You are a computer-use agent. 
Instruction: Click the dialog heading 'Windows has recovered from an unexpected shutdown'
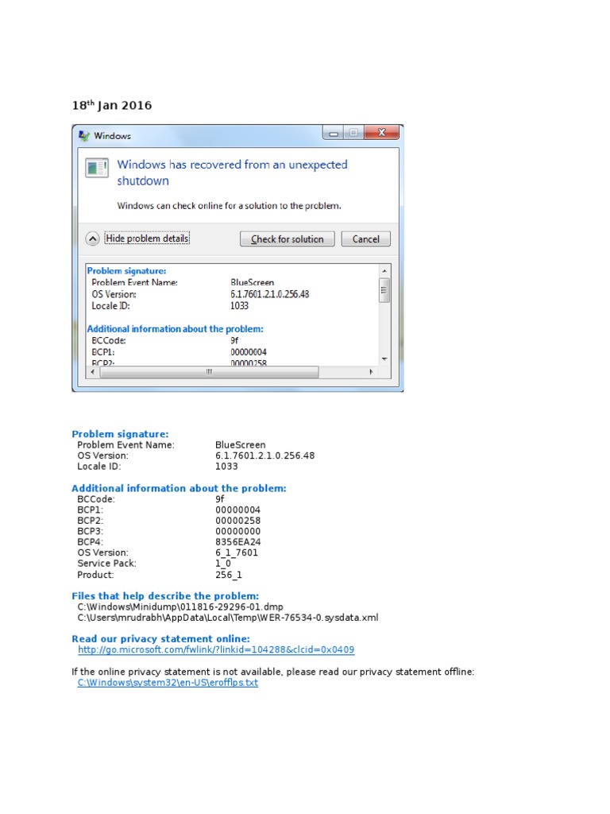tap(232, 172)
